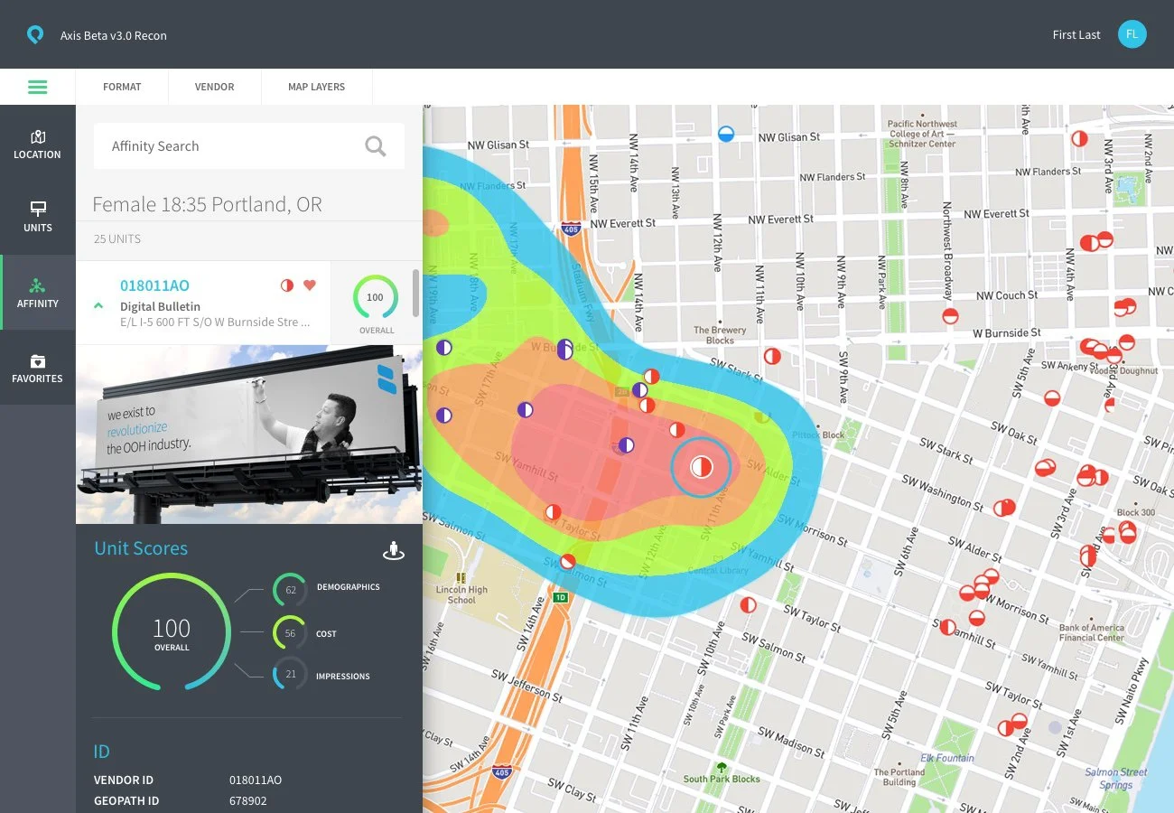Click the red marker near NW 4th Ave at the map's upper right

[1079, 138]
